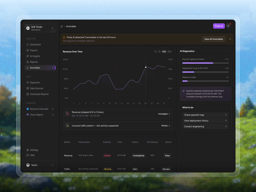This screenshot has height=192, width=256.
Task: Expand the Tanjim user menu chevron
Action: [x=52, y=165]
